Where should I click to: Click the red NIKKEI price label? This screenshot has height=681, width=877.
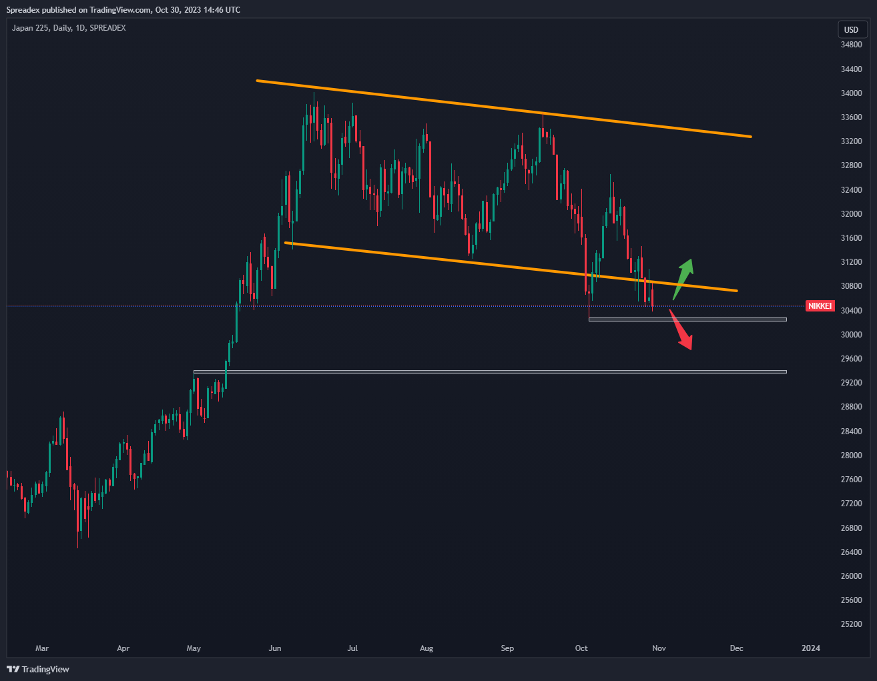point(820,305)
